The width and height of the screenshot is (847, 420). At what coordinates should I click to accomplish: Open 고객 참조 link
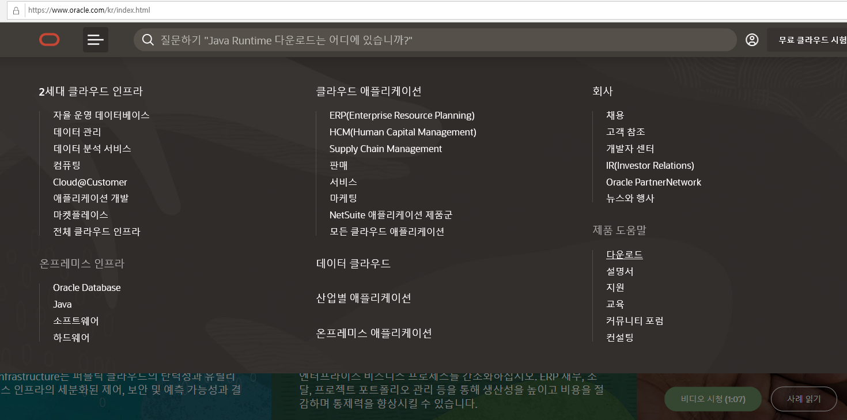coord(626,132)
